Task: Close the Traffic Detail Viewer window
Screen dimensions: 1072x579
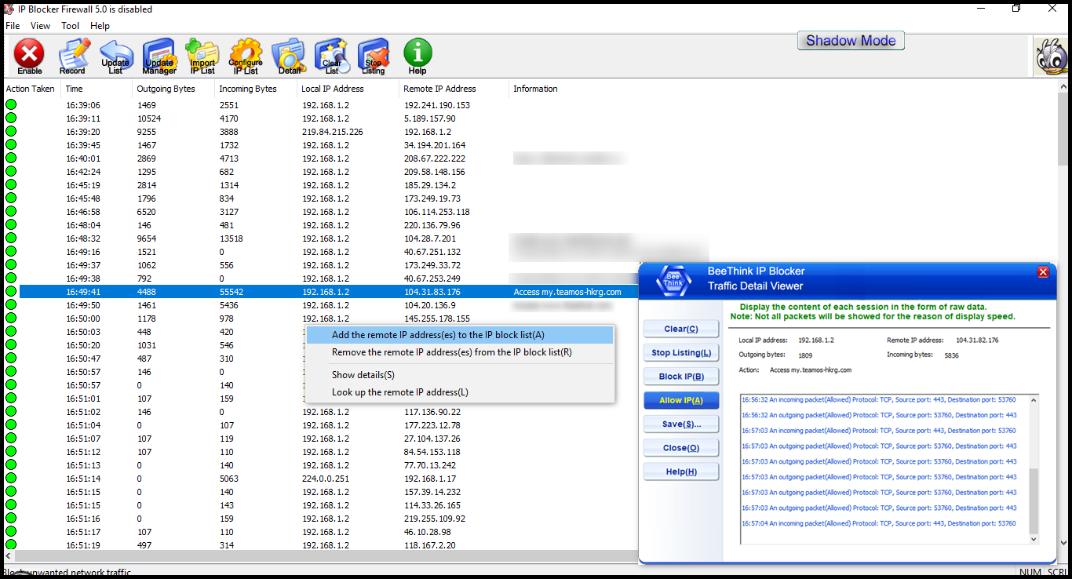Action: [x=1043, y=272]
